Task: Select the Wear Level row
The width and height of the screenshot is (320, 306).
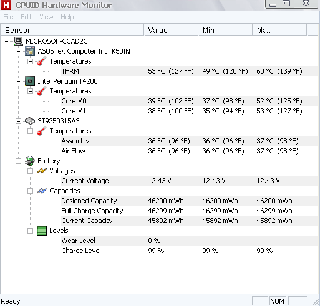Action: point(189,241)
